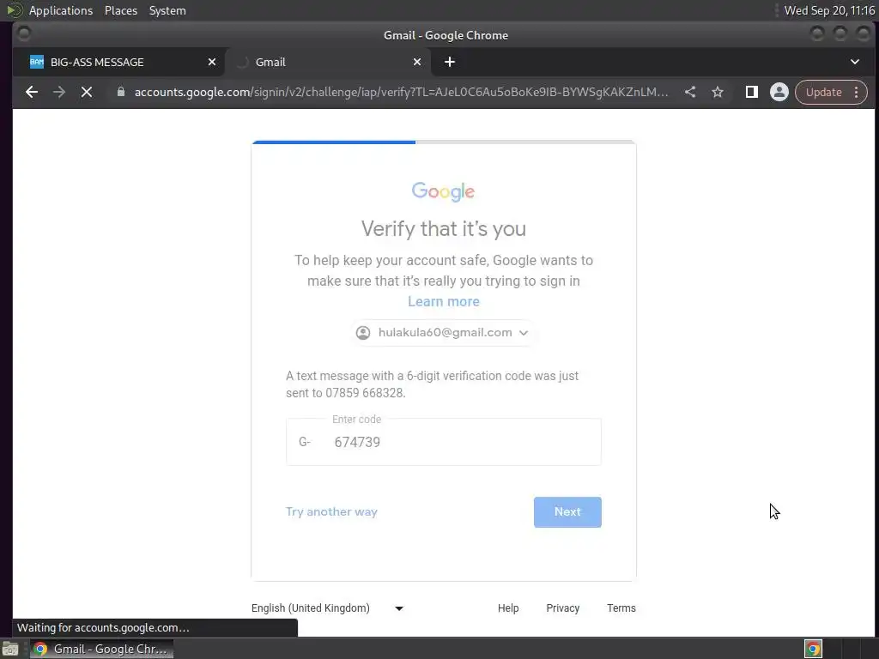Click the window menu button on title bar
Screen dimensions: 879x659
(x=24, y=34)
